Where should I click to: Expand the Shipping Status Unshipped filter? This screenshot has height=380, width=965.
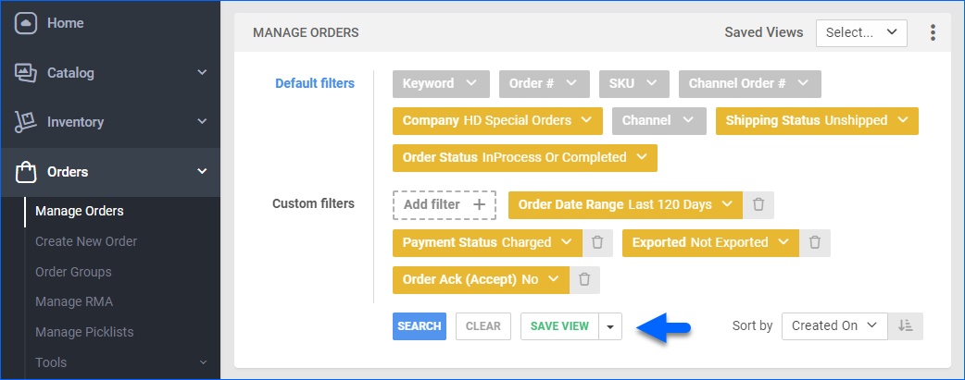[816, 120]
